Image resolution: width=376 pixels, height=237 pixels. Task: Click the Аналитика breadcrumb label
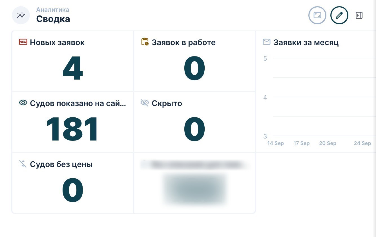point(53,10)
